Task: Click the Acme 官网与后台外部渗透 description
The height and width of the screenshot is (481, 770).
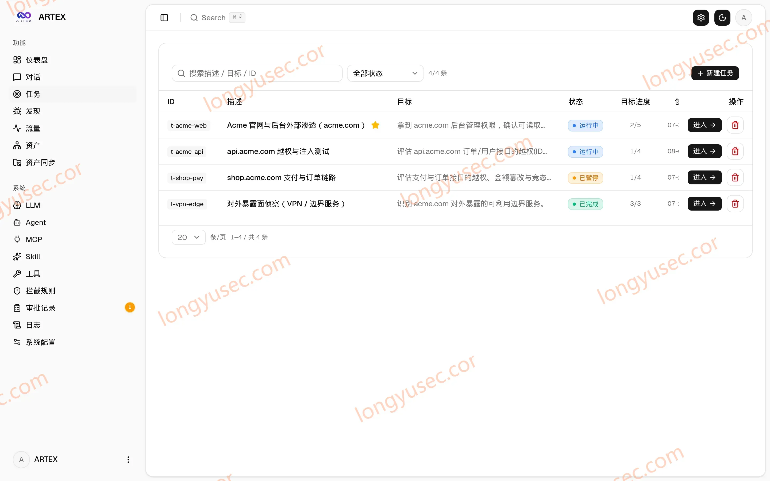Action: pos(296,125)
